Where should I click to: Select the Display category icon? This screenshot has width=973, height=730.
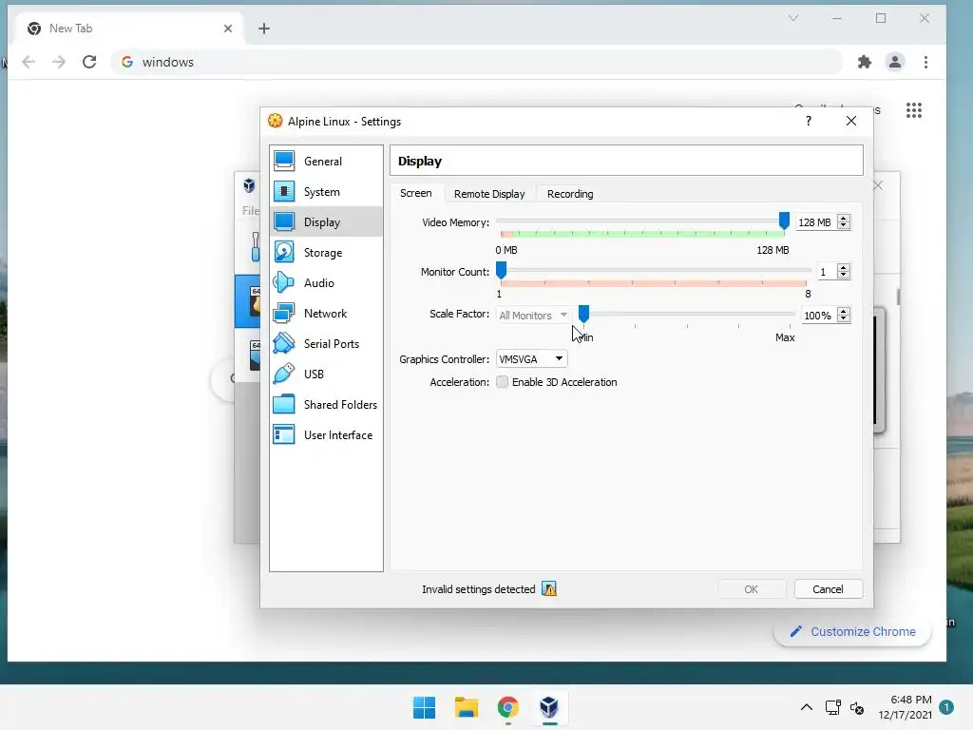click(284, 221)
